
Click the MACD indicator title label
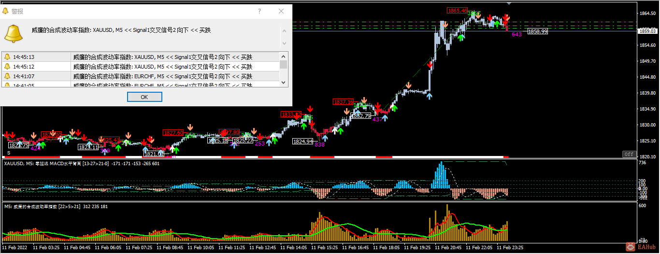[x=82, y=164]
